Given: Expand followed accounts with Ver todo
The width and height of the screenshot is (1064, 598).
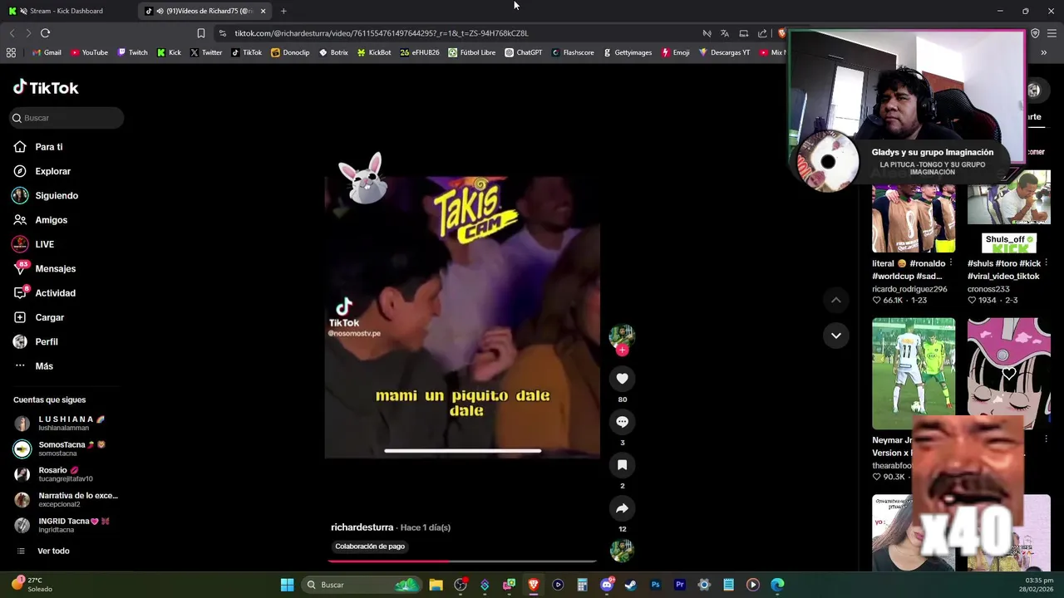Looking at the screenshot, I should click(x=53, y=551).
